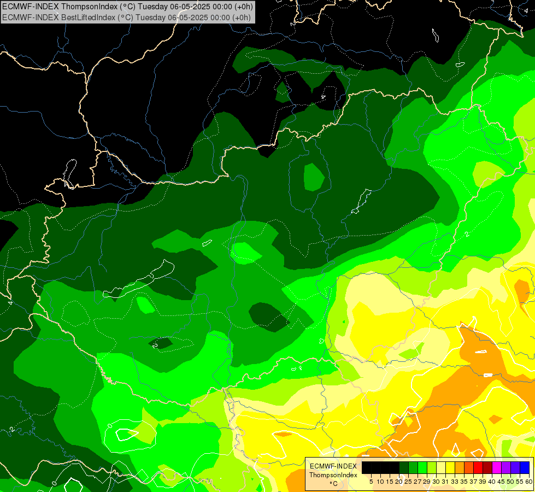Image resolution: width=535 pixels, height=492 pixels.
Task: Click the indigo 50–55 legend swatch
Action: point(515,467)
